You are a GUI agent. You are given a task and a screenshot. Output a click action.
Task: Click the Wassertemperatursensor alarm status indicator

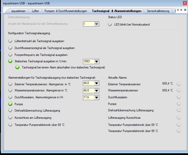[179, 90]
